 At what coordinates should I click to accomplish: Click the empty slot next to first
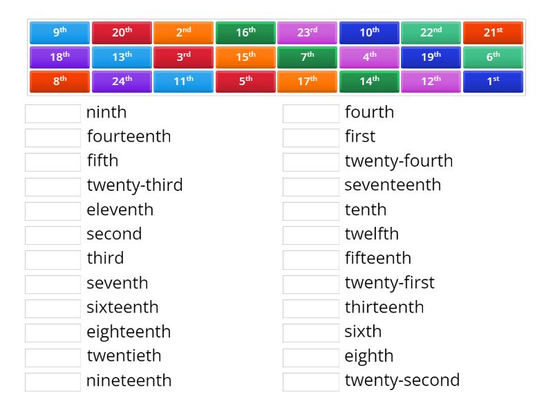click(x=310, y=136)
